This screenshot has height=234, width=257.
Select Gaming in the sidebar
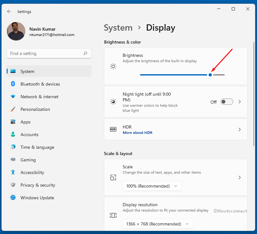tap(49, 159)
